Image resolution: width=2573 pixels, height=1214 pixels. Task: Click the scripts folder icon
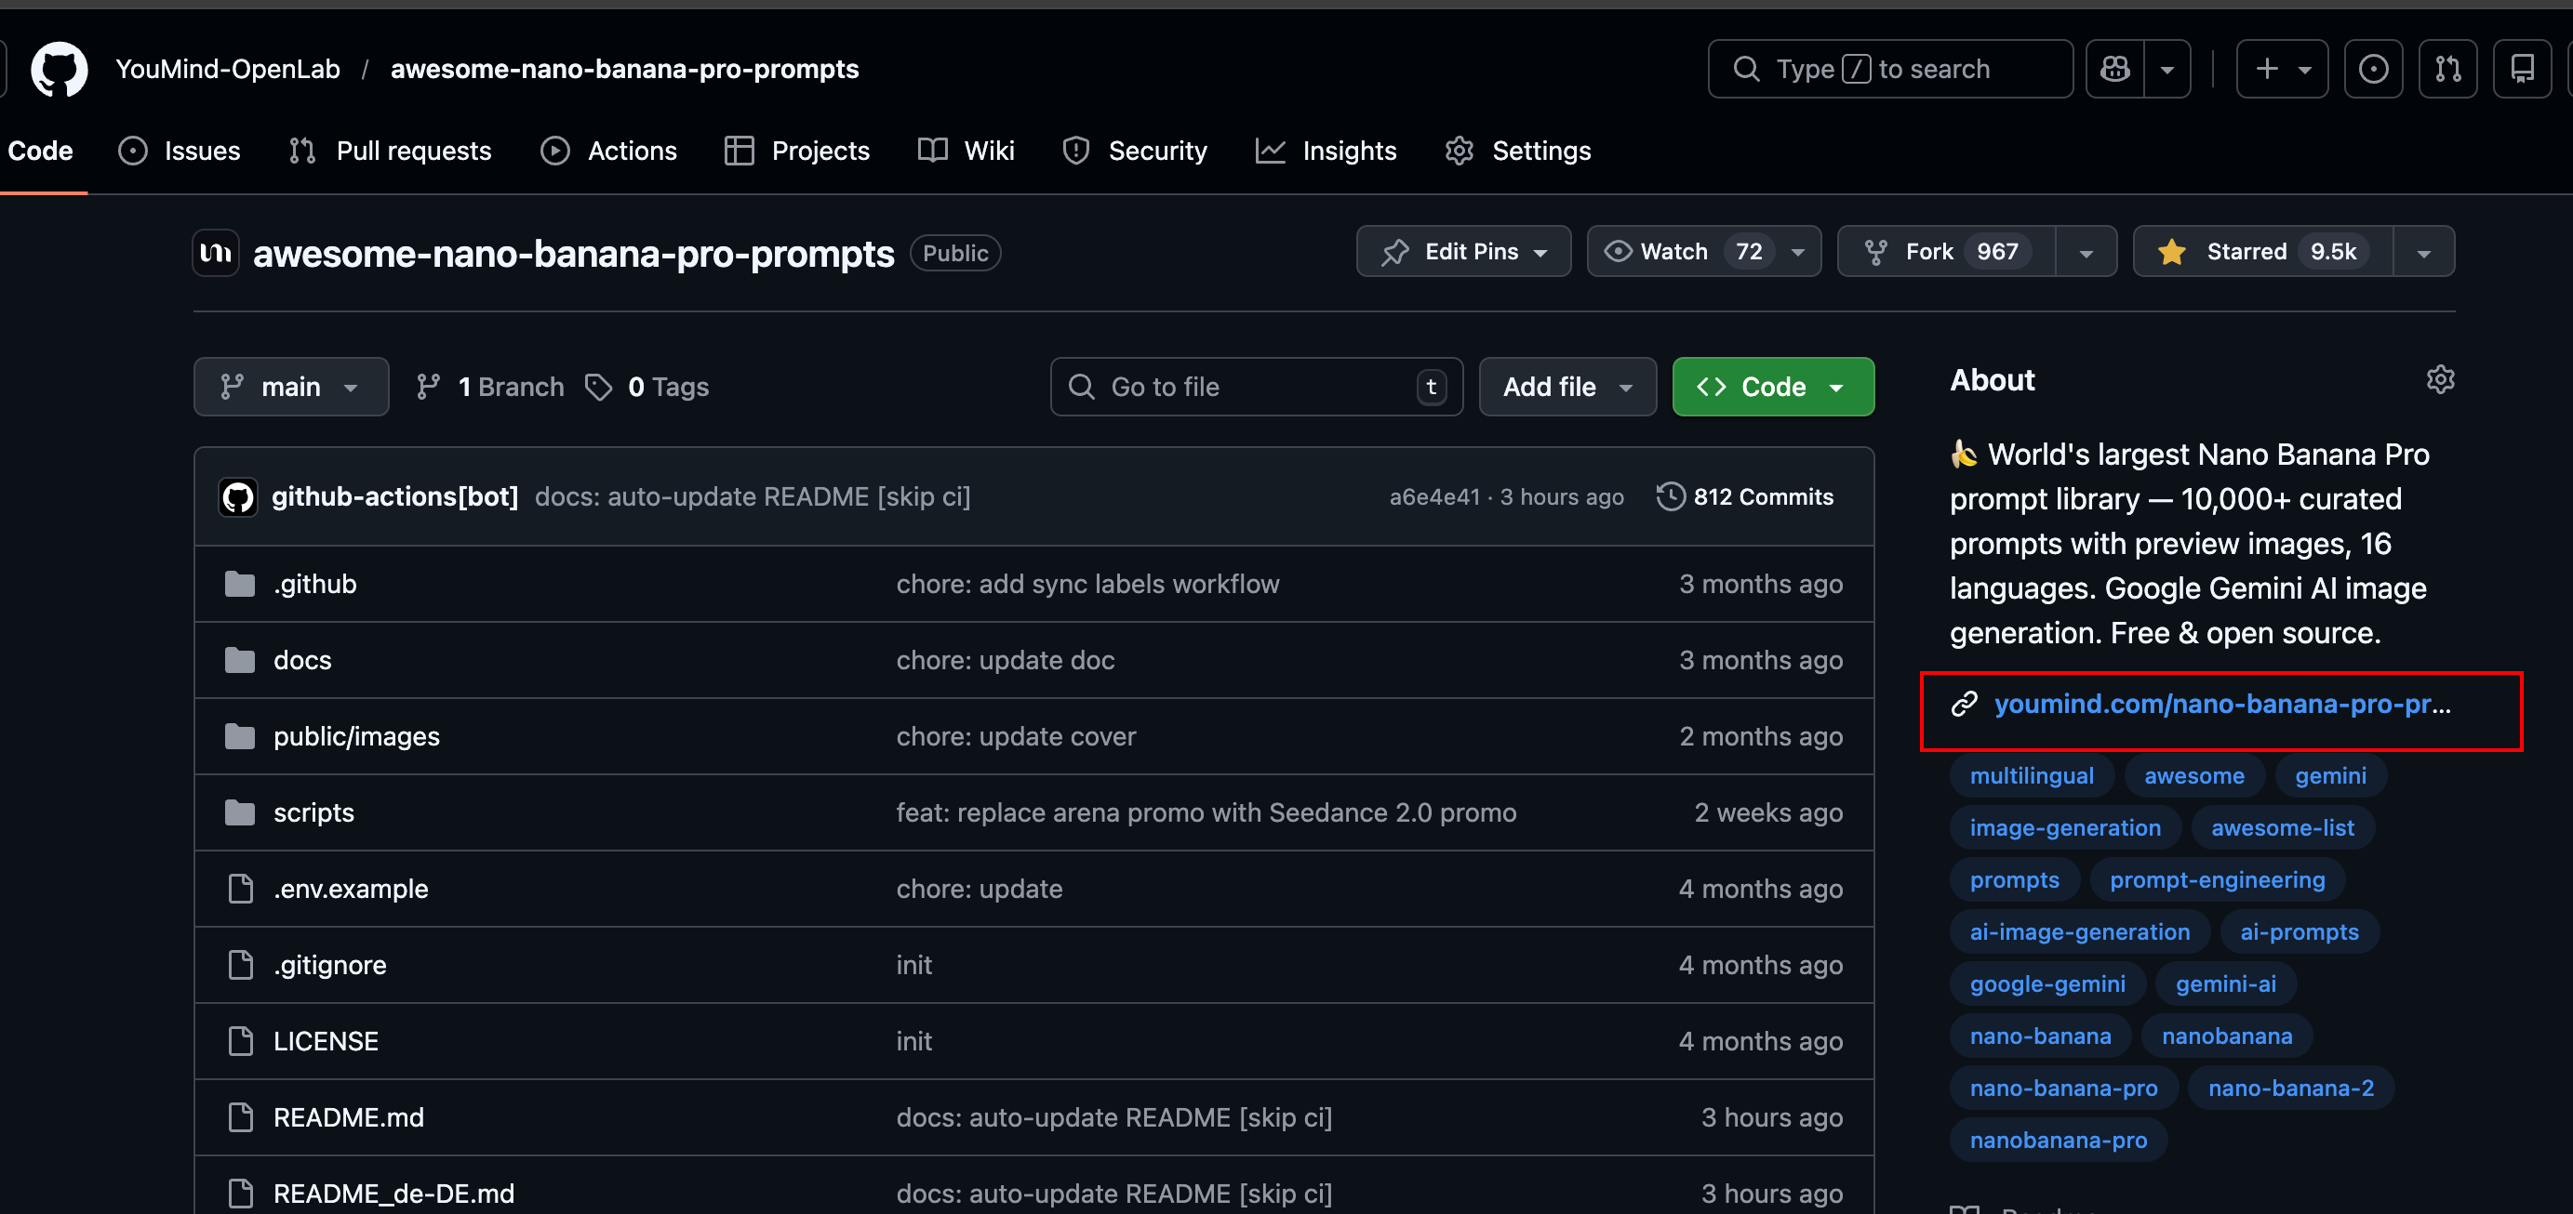click(x=240, y=812)
